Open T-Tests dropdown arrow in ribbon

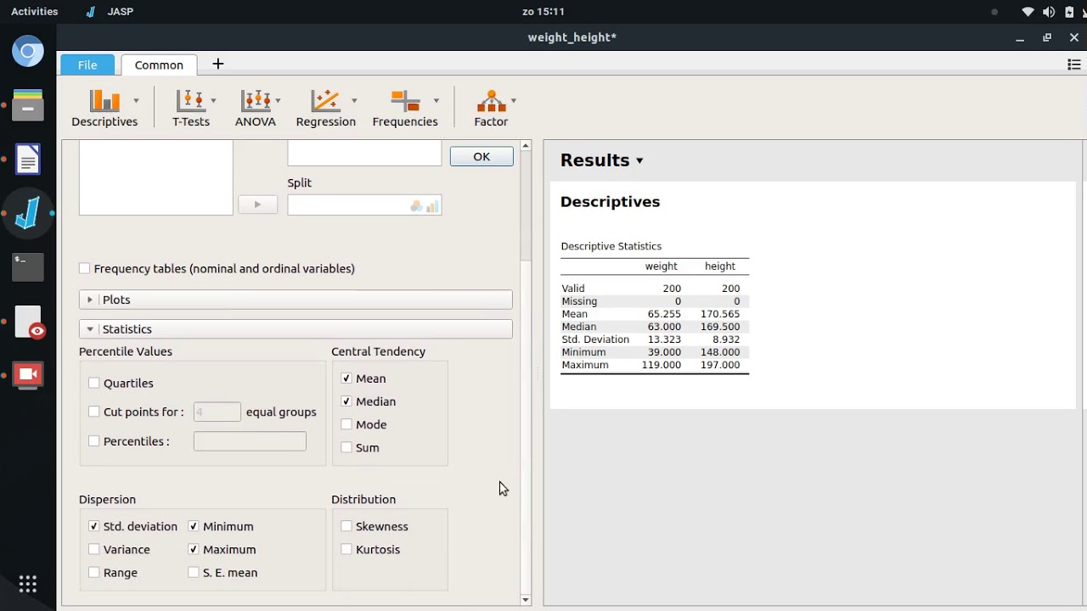click(x=213, y=100)
